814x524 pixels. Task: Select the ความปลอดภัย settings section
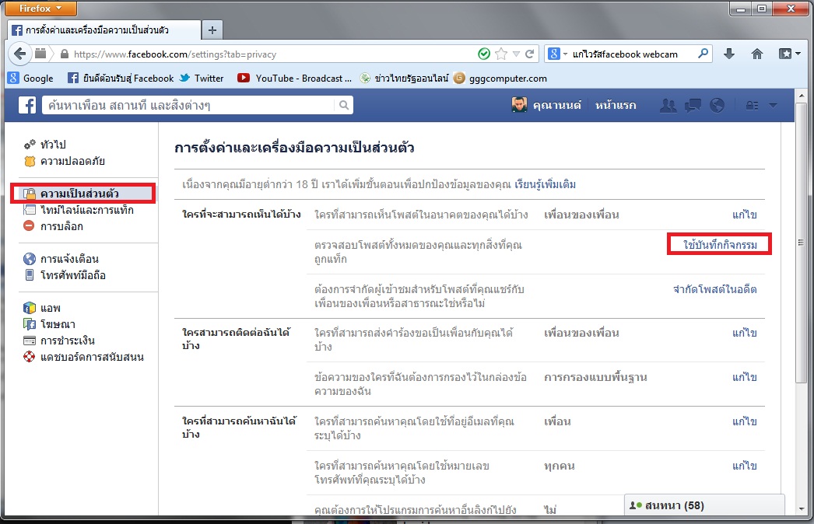coord(65,161)
